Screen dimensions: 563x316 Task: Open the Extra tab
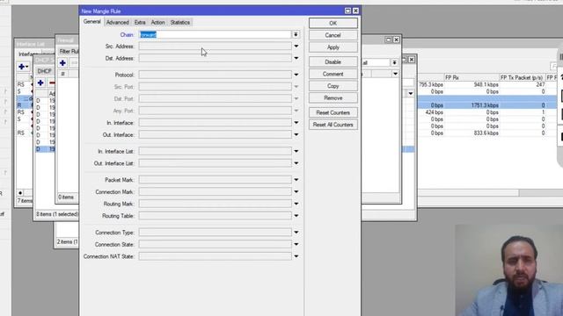[x=140, y=22]
